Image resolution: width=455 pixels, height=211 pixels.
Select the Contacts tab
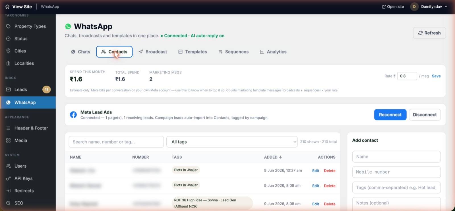point(114,52)
